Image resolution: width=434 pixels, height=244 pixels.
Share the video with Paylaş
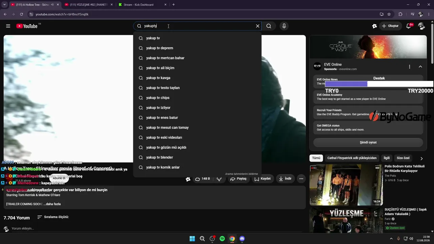coord(238,179)
